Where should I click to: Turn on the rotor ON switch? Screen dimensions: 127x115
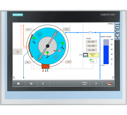point(18,52)
